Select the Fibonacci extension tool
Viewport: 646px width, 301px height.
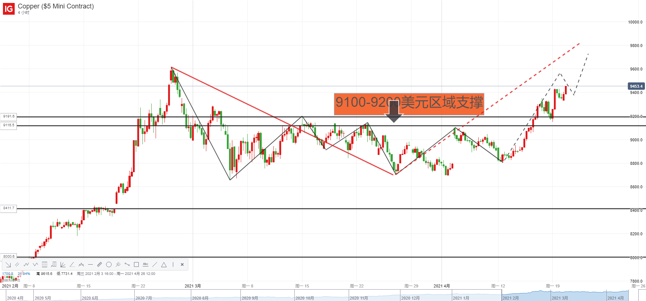[x=54, y=265]
